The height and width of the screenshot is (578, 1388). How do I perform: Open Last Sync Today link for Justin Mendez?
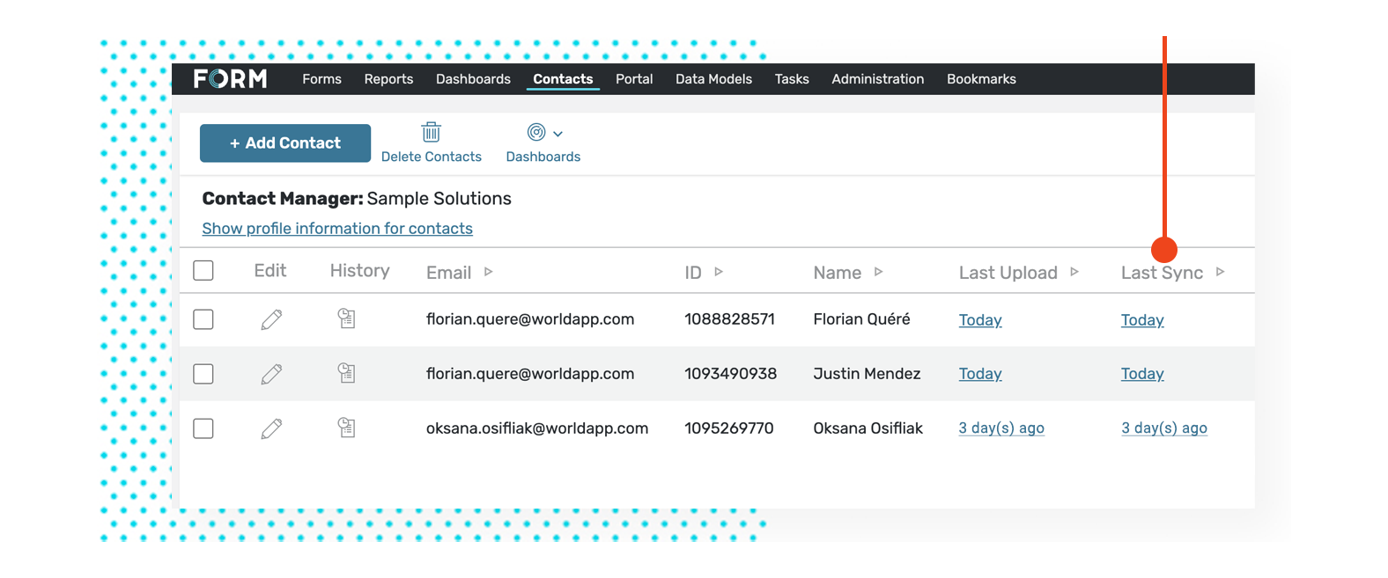tap(1142, 374)
